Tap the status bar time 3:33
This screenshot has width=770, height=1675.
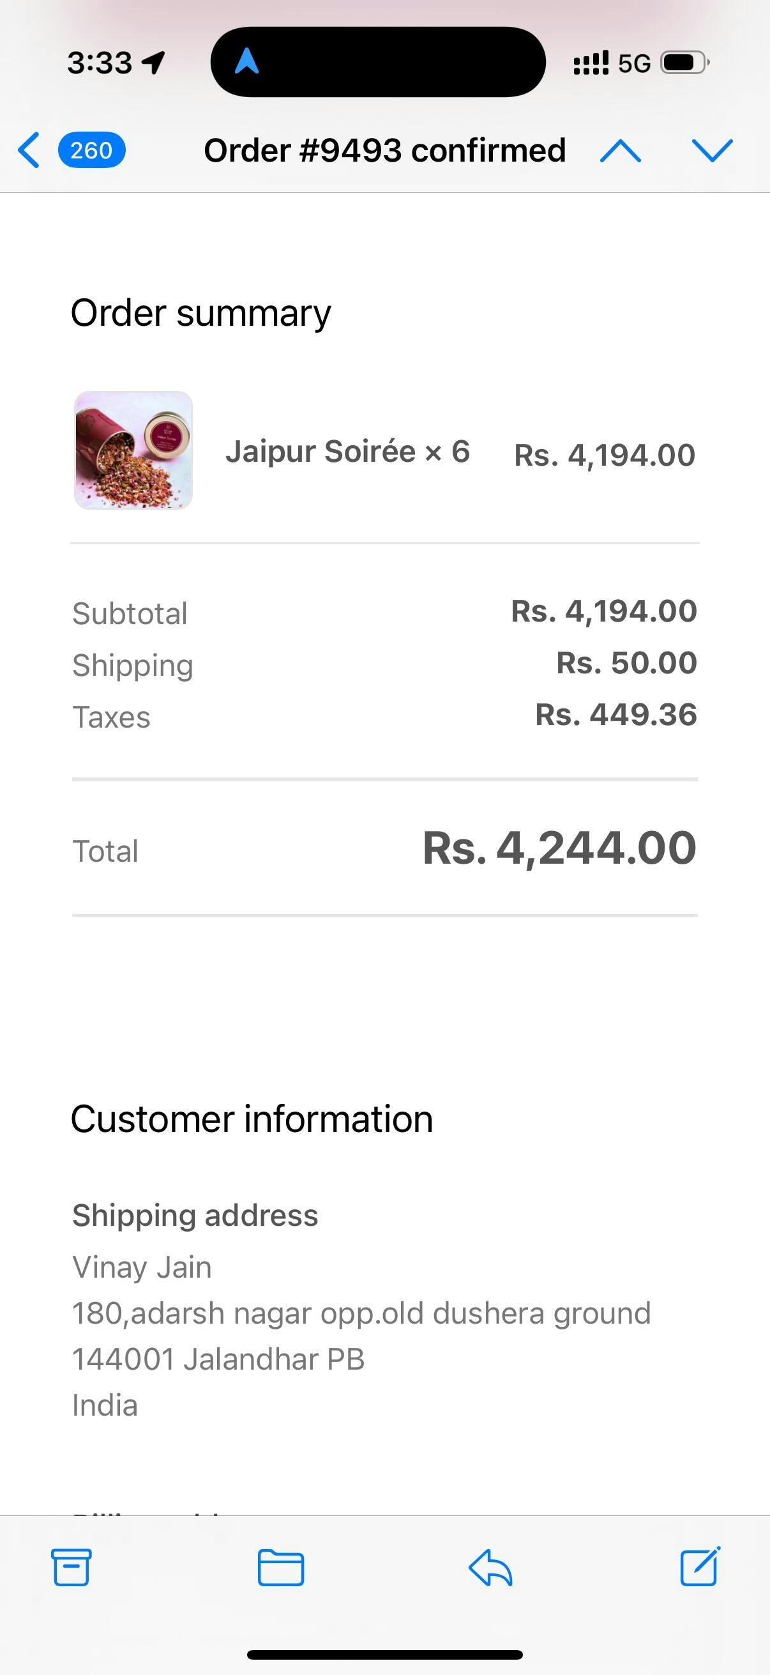click(100, 63)
